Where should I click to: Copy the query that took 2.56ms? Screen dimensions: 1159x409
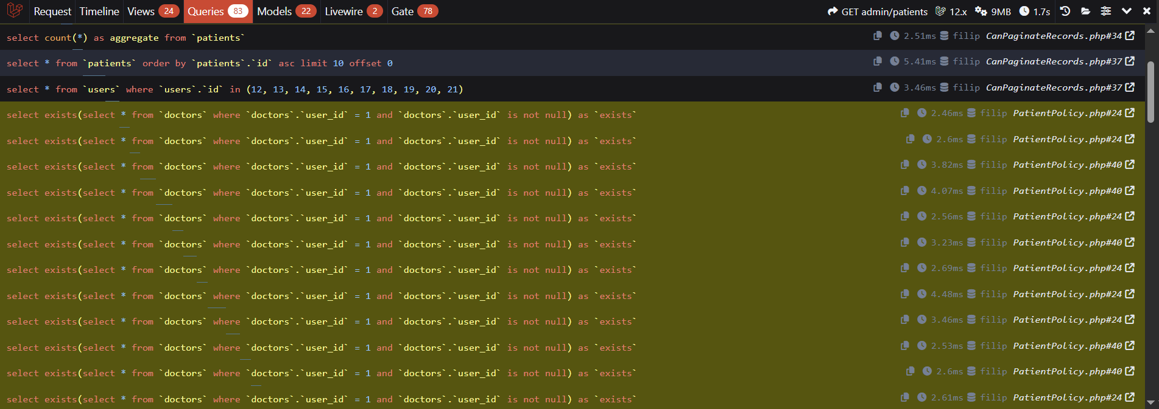point(905,216)
